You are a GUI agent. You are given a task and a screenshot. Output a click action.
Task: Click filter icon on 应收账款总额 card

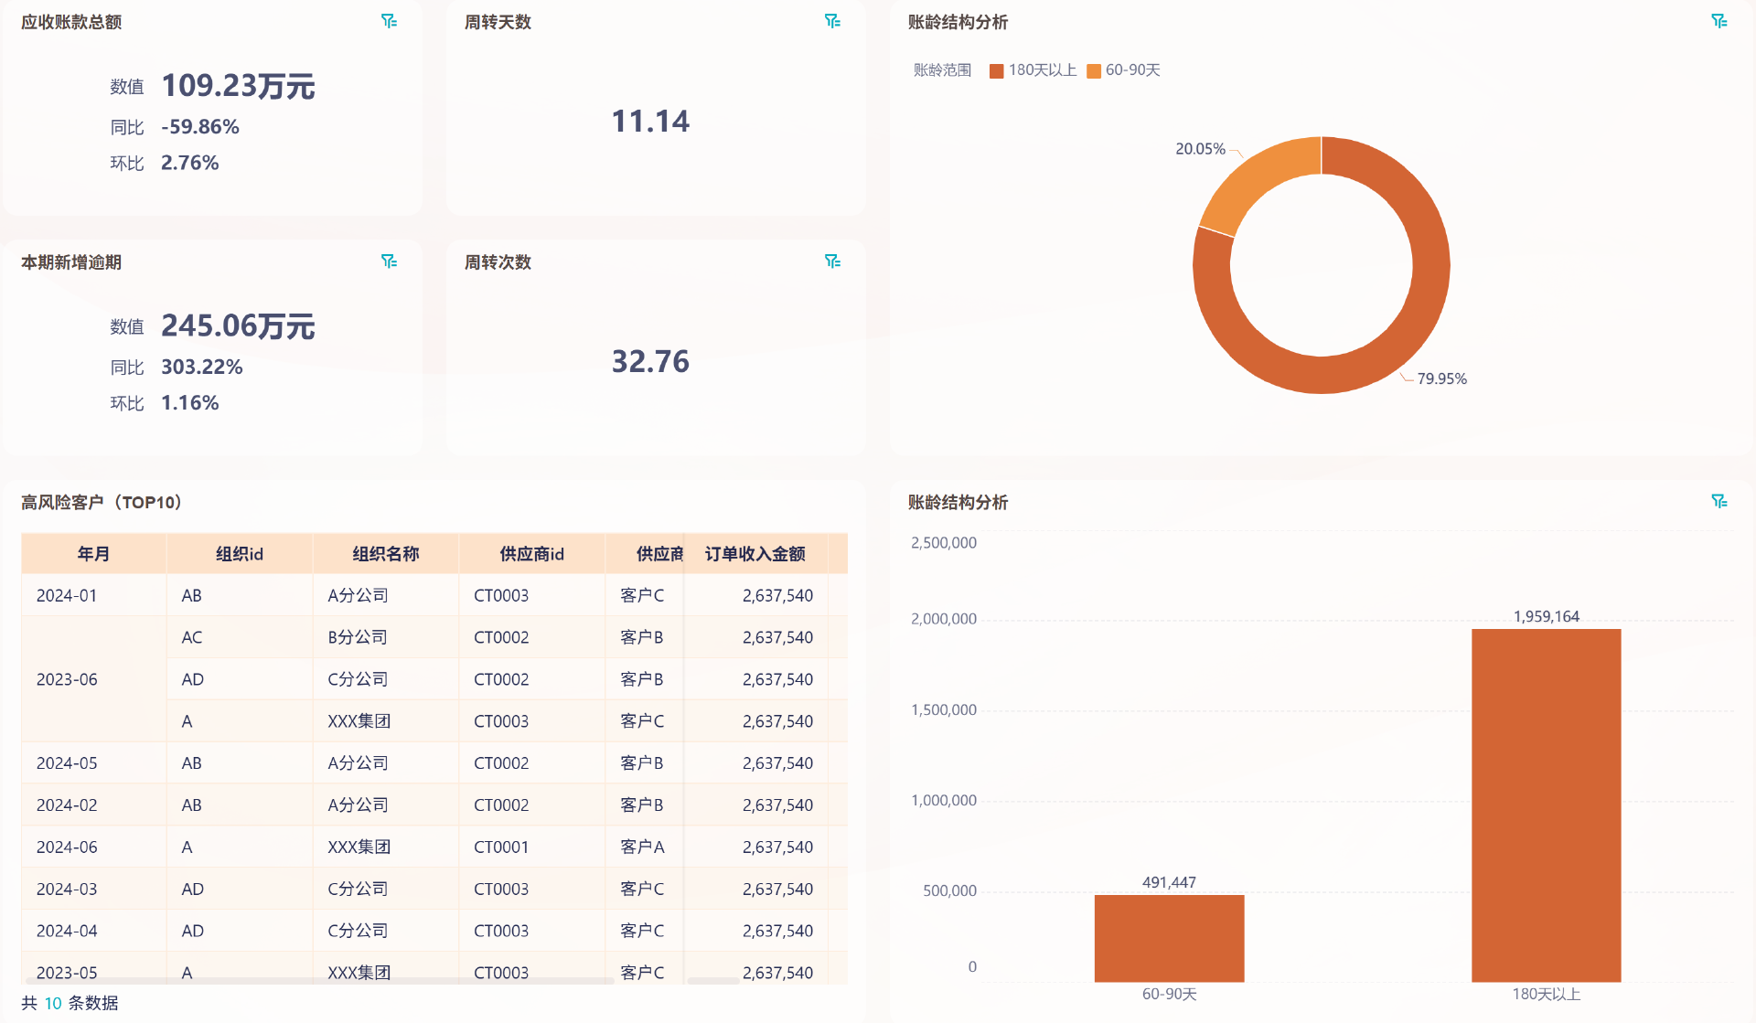click(389, 21)
